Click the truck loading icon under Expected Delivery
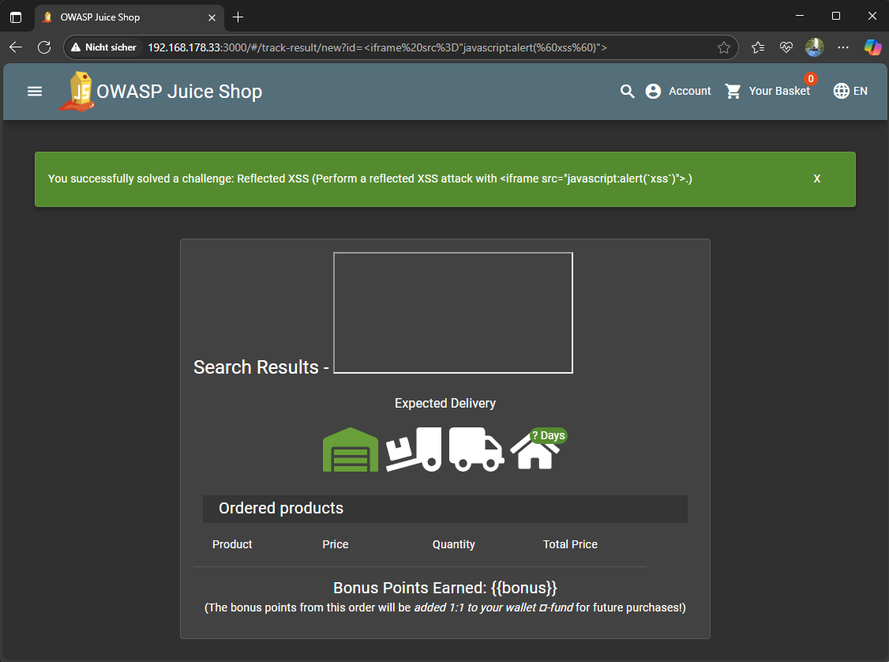This screenshot has height=662, width=889. [x=414, y=449]
